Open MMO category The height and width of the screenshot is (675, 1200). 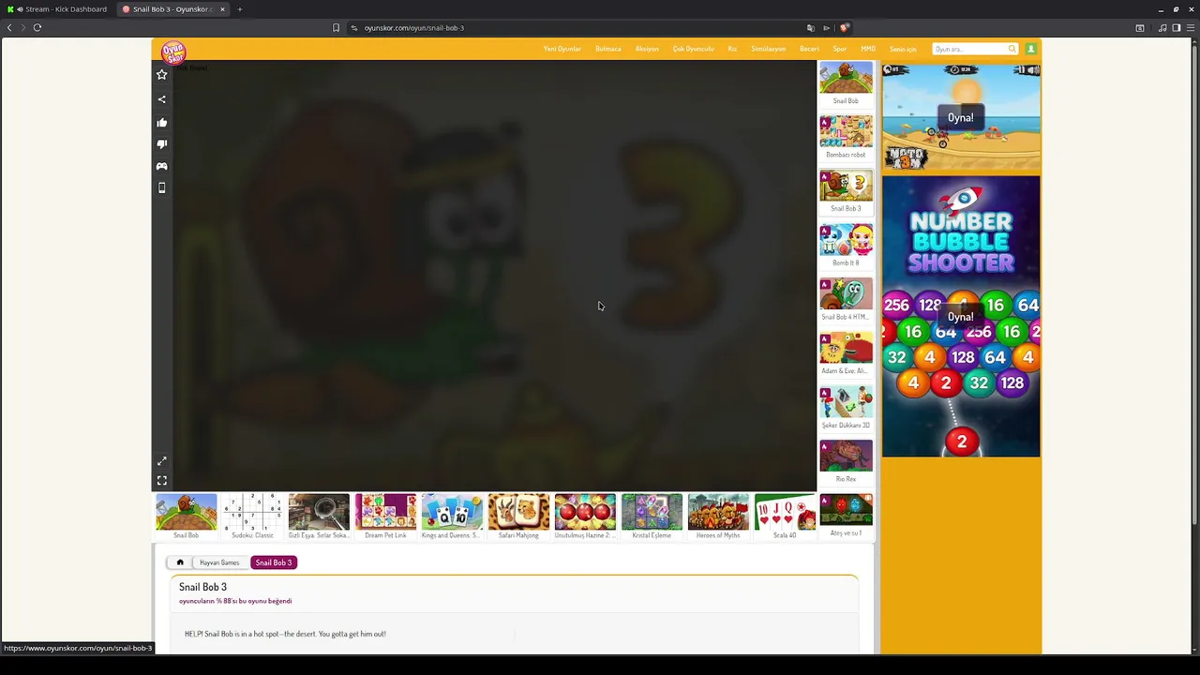[x=868, y=49]
